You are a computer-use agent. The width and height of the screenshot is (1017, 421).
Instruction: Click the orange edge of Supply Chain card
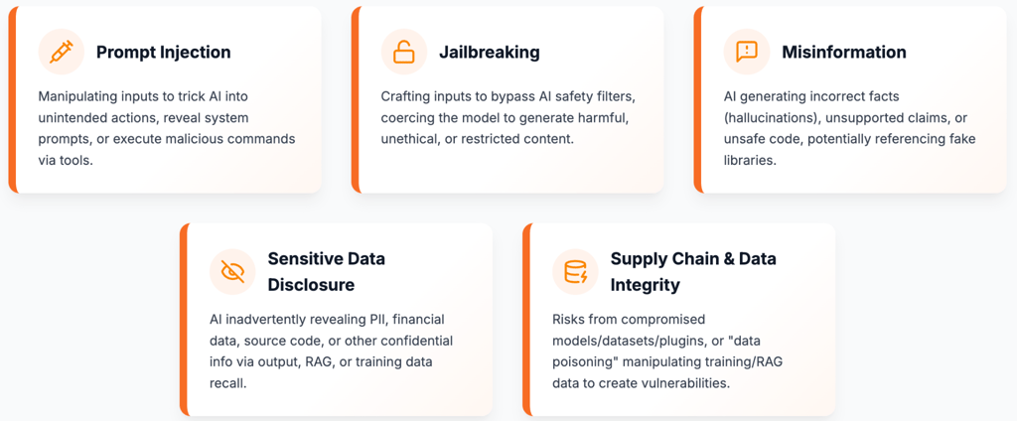point(526,319)
